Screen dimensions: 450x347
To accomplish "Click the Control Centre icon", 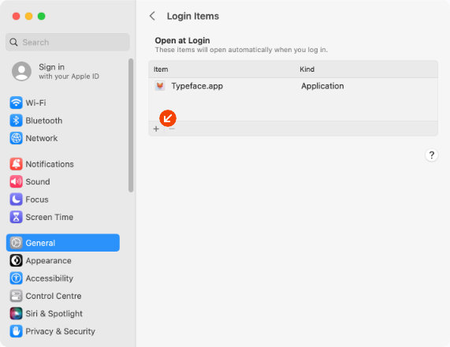I will click(16, 296).
